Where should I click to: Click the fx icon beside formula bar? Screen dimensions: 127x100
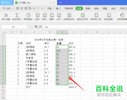coord(40,27)
